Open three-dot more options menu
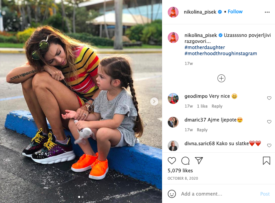Screen dimensions: 275x203 click(267, 12)
